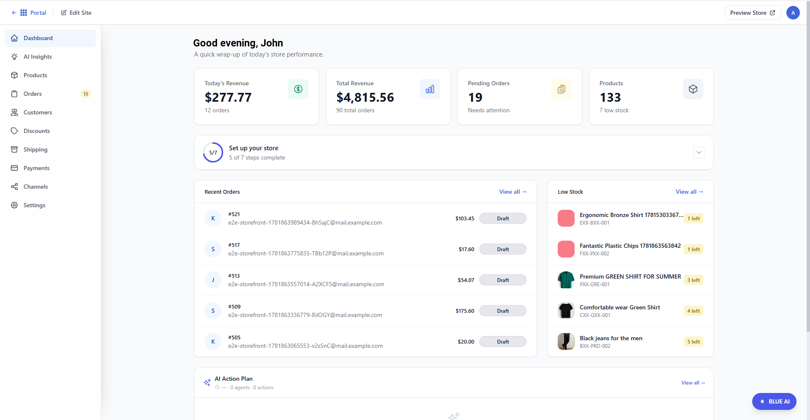Open Payments in the sidebar
Viewport: 810px width, 420px height.
51,168
